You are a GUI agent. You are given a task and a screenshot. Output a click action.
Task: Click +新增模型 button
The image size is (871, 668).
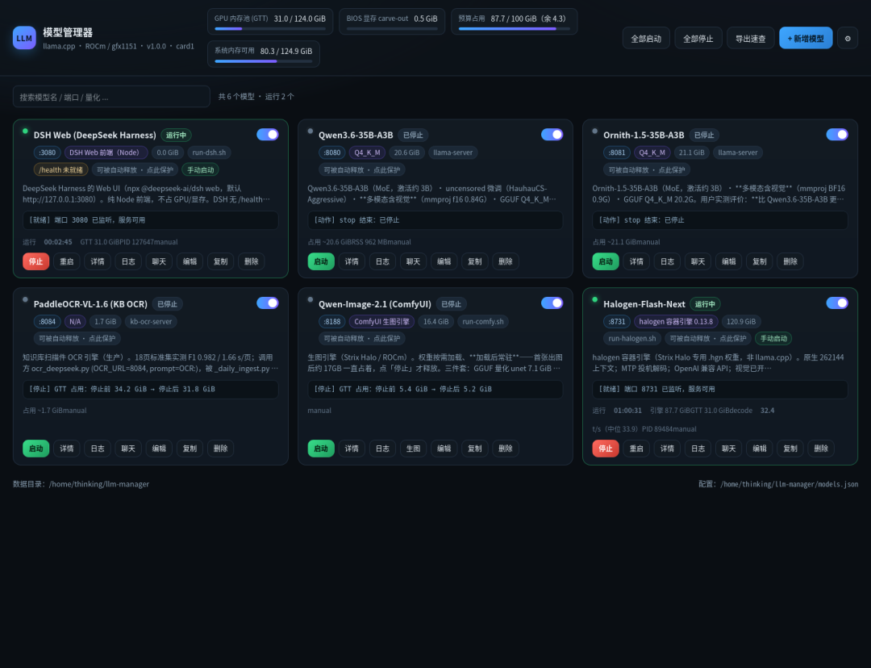pyautogui.click(x=806, y=39)
